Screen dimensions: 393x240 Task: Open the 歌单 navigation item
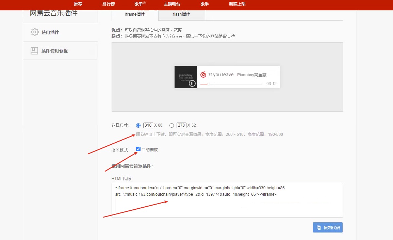[x=140, y=4]
